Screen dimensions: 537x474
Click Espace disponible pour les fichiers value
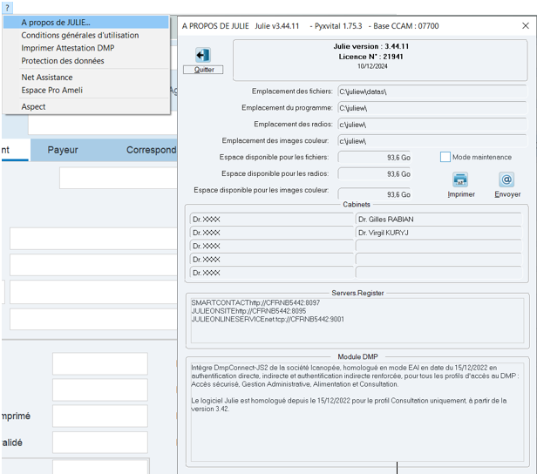point(374,158)
